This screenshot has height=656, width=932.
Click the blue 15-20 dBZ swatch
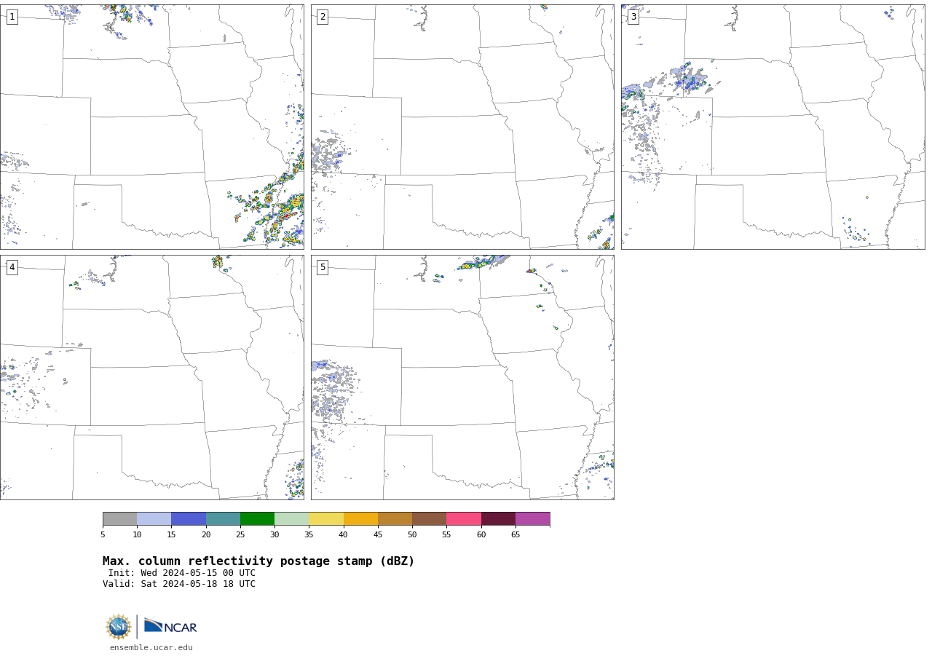pyautogui.click(x=189, y=518)
